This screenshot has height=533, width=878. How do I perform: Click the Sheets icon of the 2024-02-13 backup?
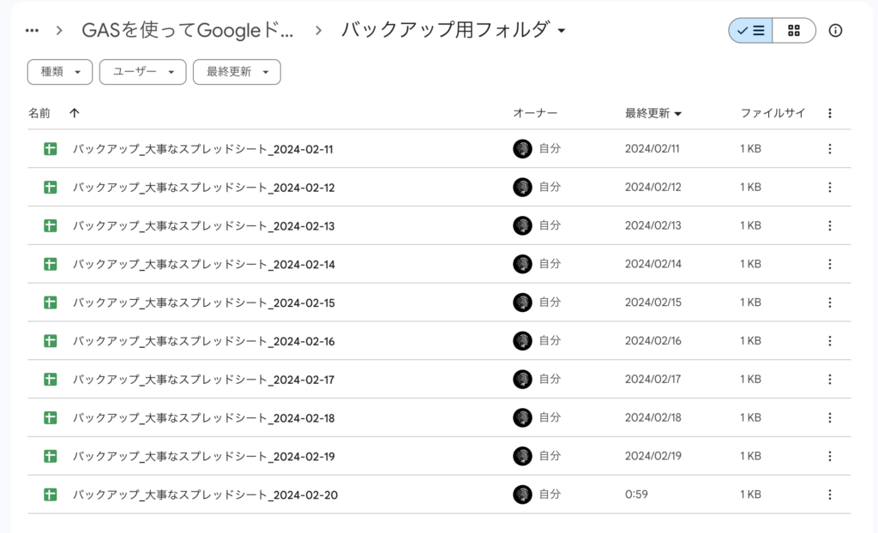[51, 226]
